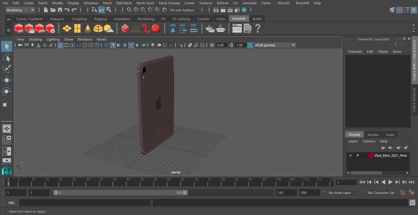Click the red worm Redshift icon
Image resolution: width=418 pixels, height=215 pixels.
146,28
